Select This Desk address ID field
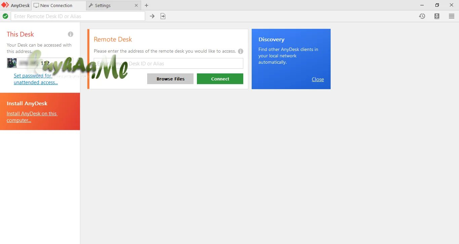Screen dimensions: 459x244 pyautogui.click(x=40, y=63)
